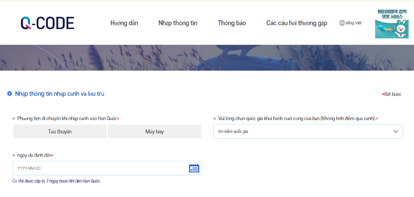Open the Hướng dẫn menu

(124, 23)
